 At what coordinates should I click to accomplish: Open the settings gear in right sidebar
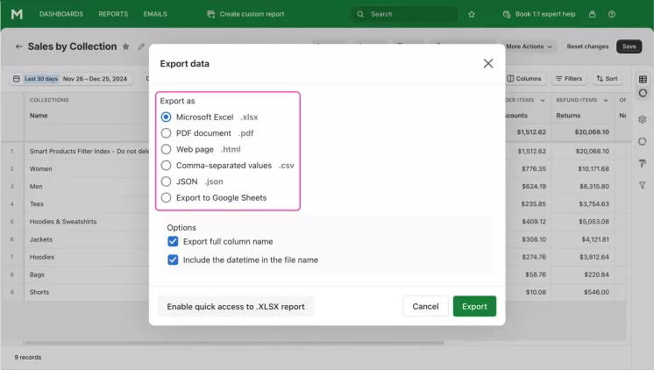pyautogui.click(x=643, y=120)
